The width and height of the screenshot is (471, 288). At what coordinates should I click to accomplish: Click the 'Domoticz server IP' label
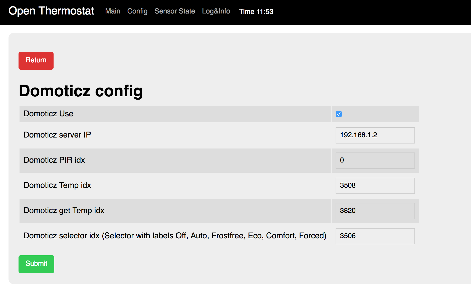57,135
